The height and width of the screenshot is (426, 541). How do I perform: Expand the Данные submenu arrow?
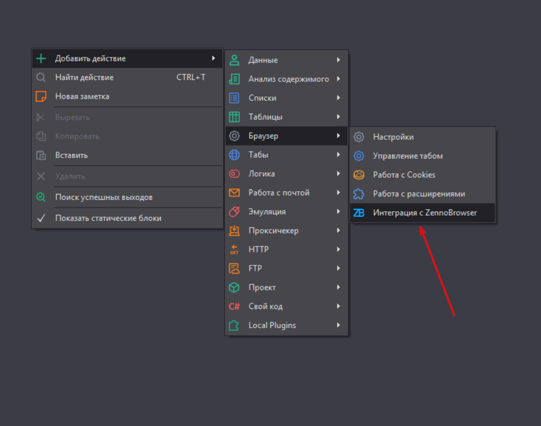(338, 60)
